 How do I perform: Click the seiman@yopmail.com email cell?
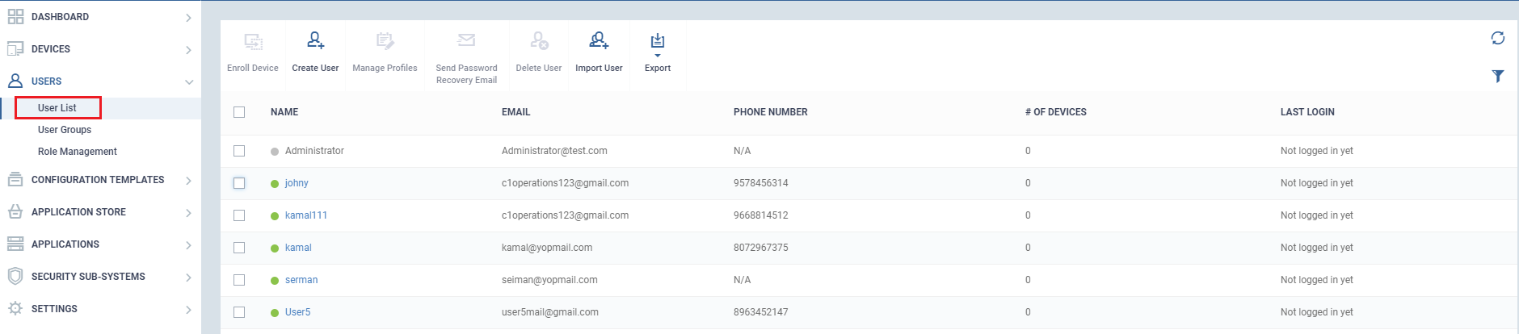(549, 280)
